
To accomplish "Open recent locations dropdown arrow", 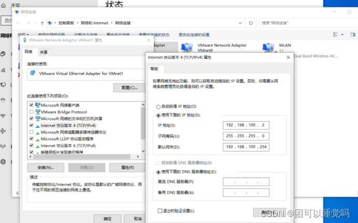I will pos(35,23).
